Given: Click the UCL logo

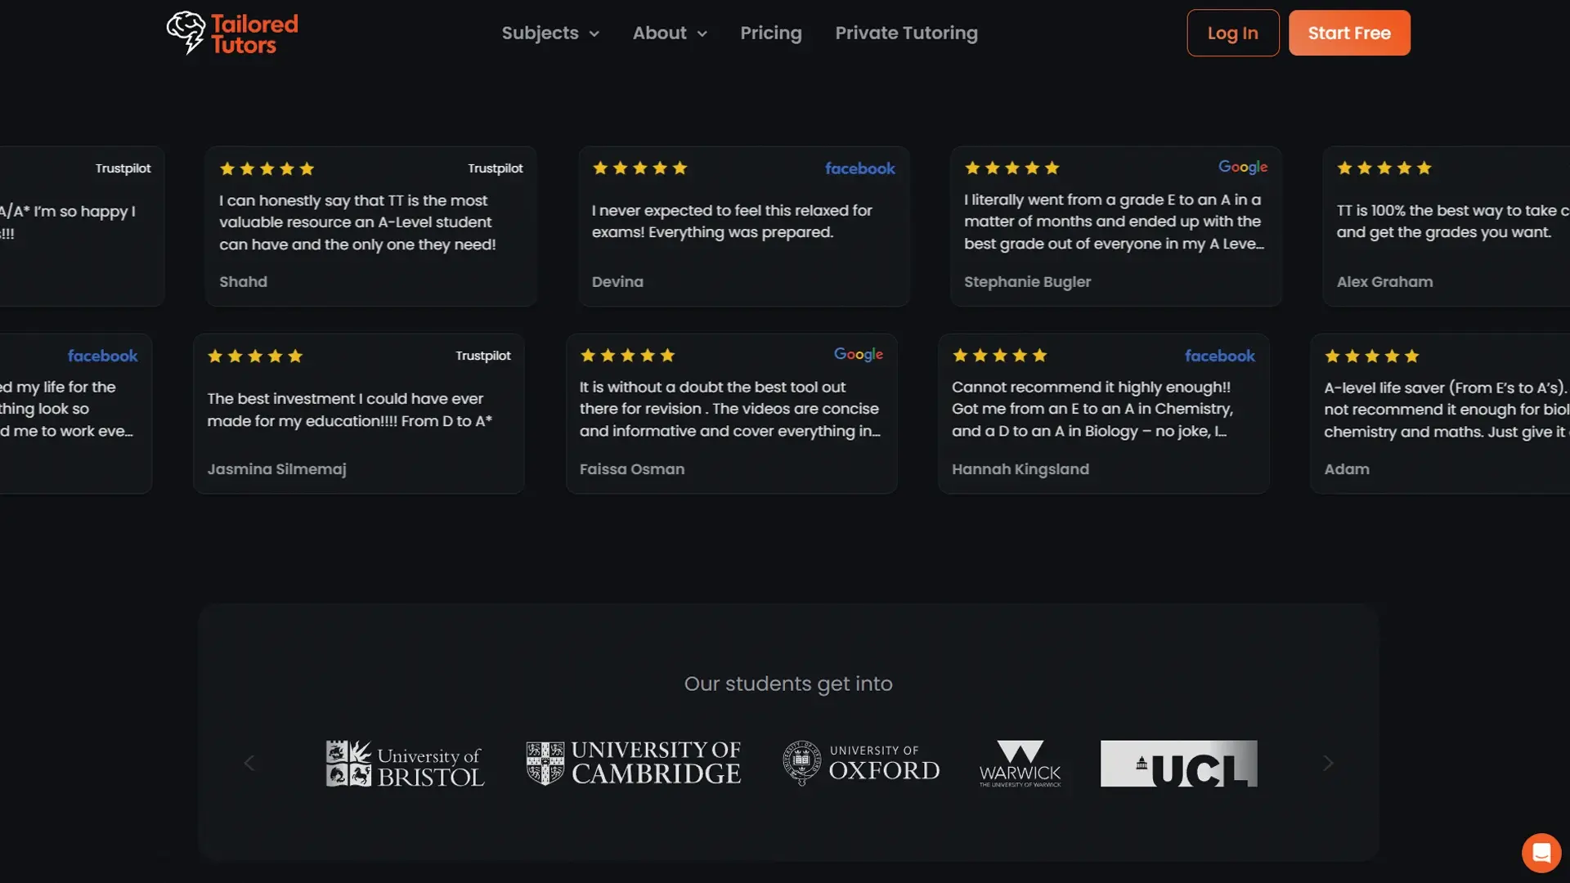Looking at the screenshot, I should coord(1178,763).
